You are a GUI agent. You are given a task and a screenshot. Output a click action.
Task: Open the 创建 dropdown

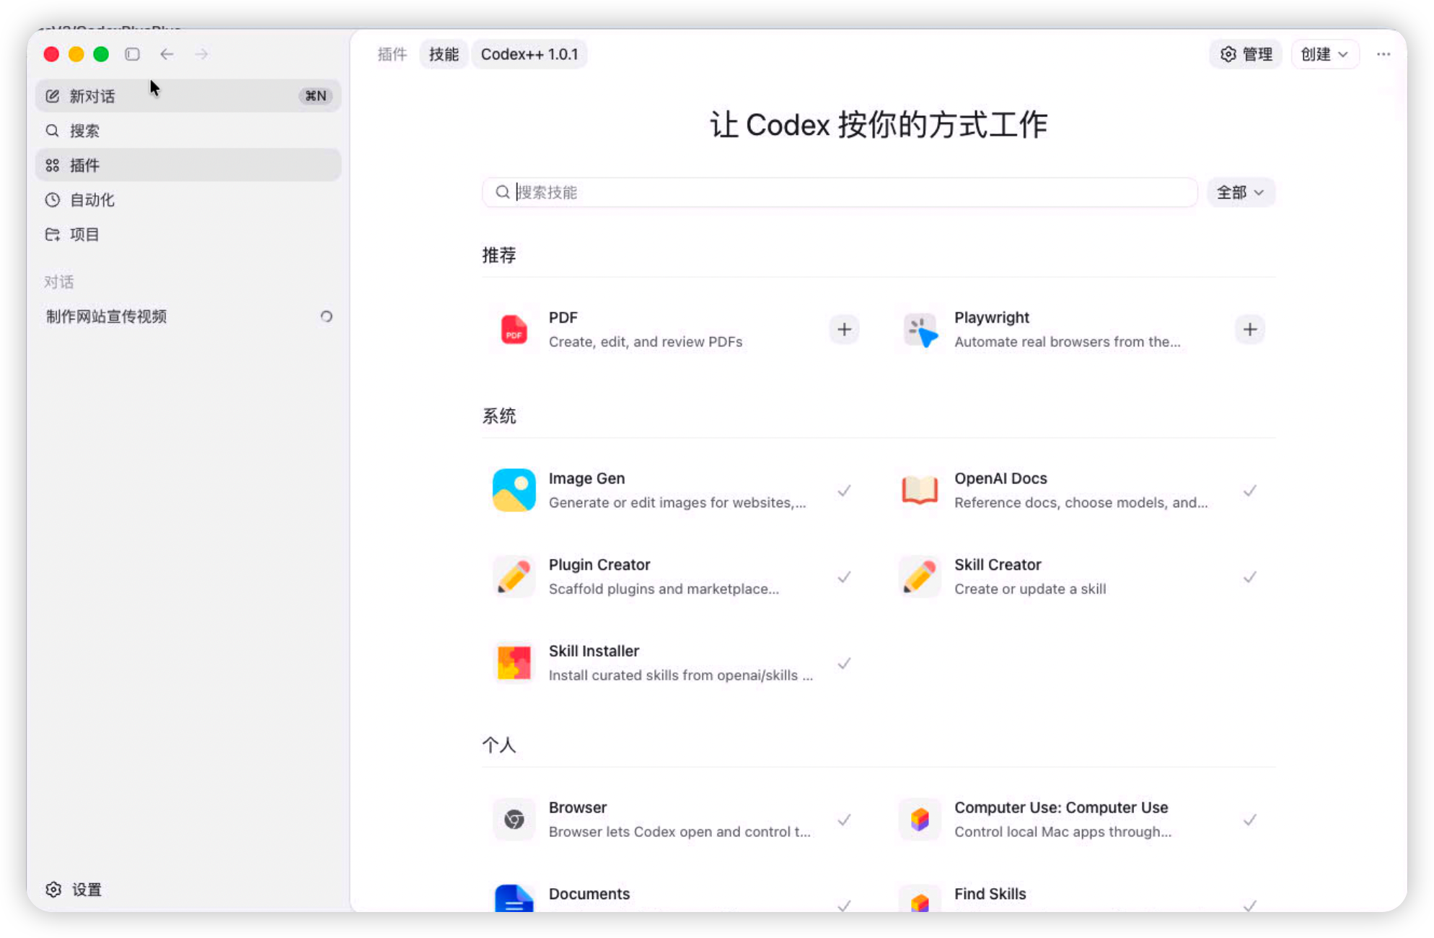pos(1324,54)
